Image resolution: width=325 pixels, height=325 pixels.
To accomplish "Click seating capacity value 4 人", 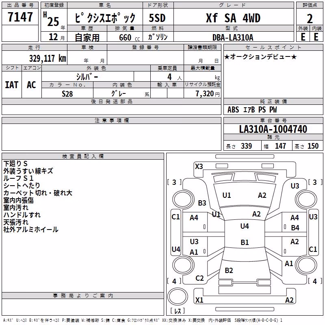I will pos(175,77).
